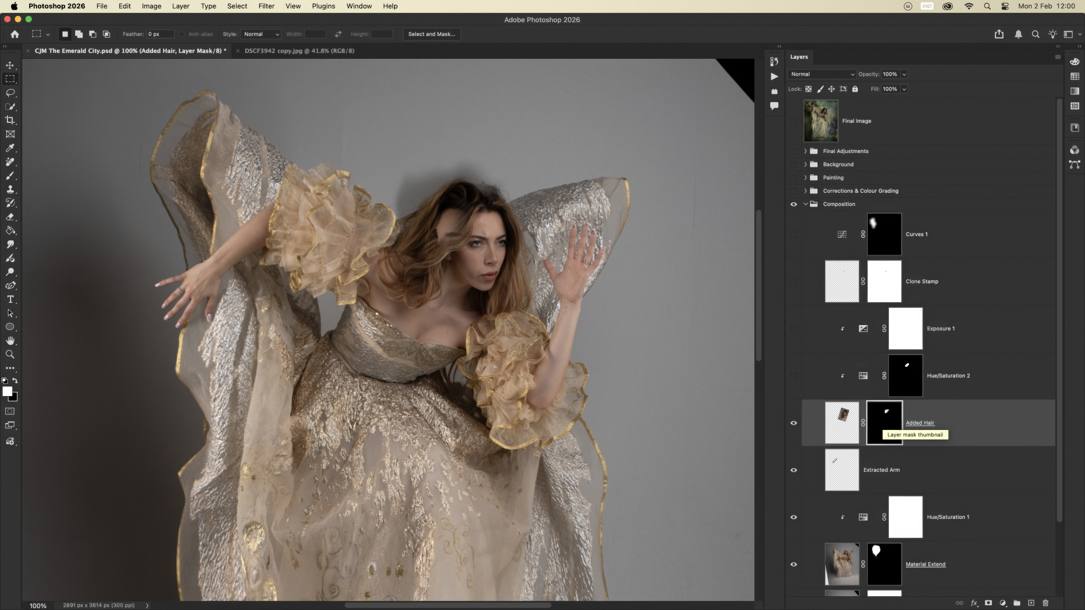This screenshot has width=1085, height=610.
Task: Select the Clone Stamp tool
Action: click(x=10, y=189)
